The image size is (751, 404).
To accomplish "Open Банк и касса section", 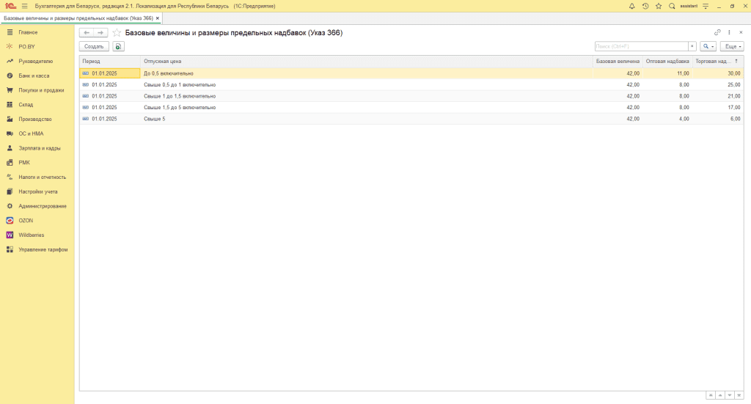I will point(34,76).
